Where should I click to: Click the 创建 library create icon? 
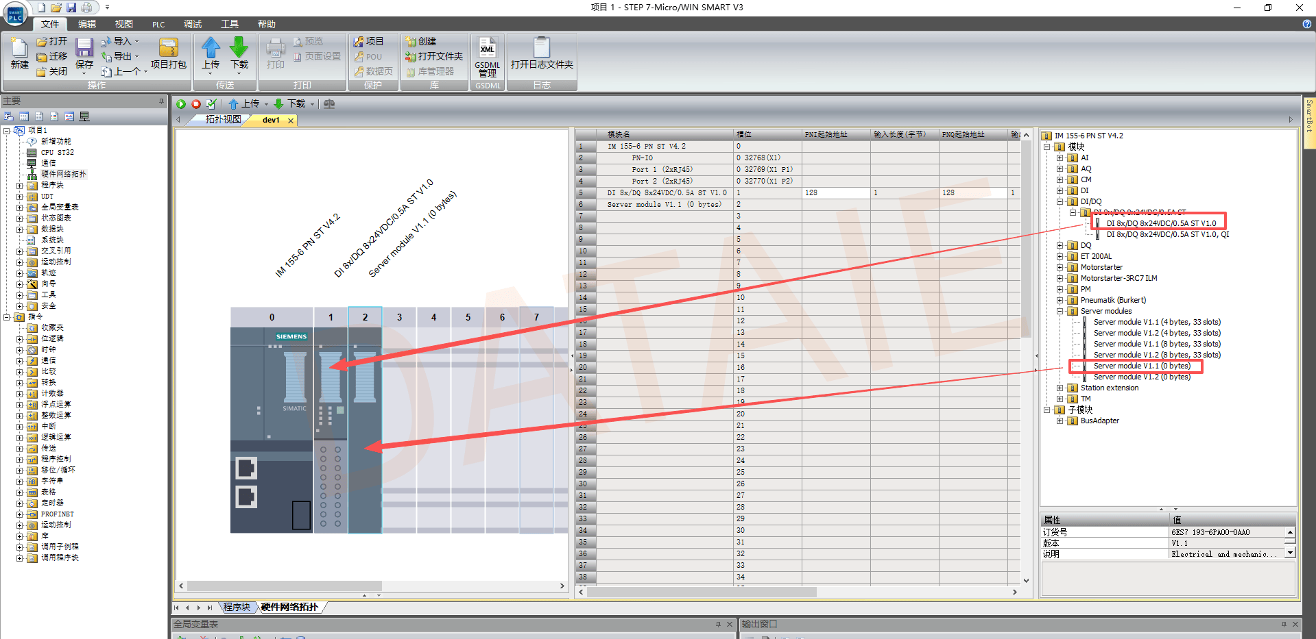pos(411,42)
